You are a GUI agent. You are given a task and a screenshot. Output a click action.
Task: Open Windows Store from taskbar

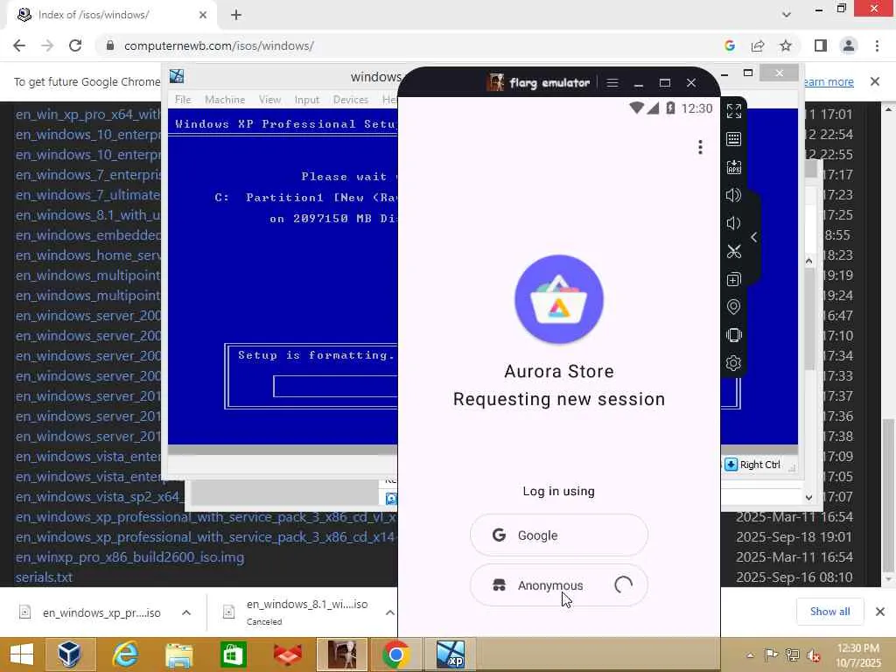(x=233, y=654)
